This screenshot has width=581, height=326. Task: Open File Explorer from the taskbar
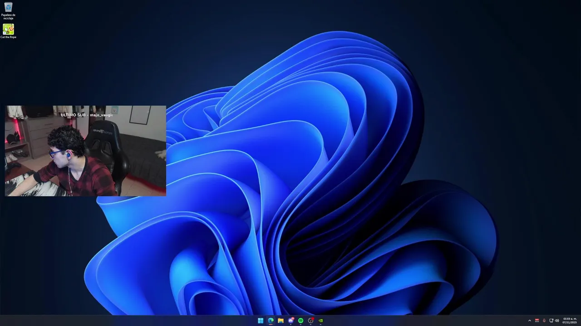(281, 321)
